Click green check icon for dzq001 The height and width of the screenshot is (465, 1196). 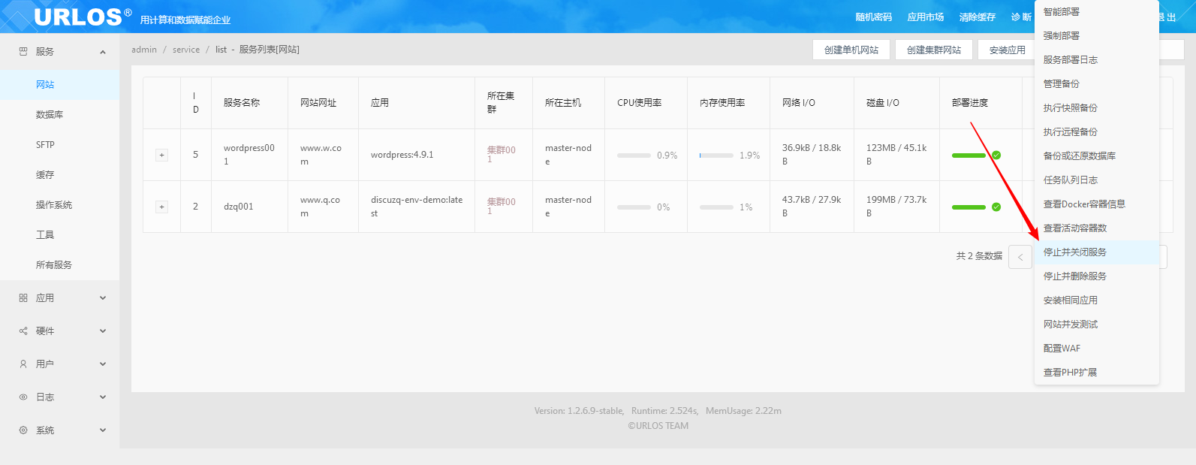[996, 207]
